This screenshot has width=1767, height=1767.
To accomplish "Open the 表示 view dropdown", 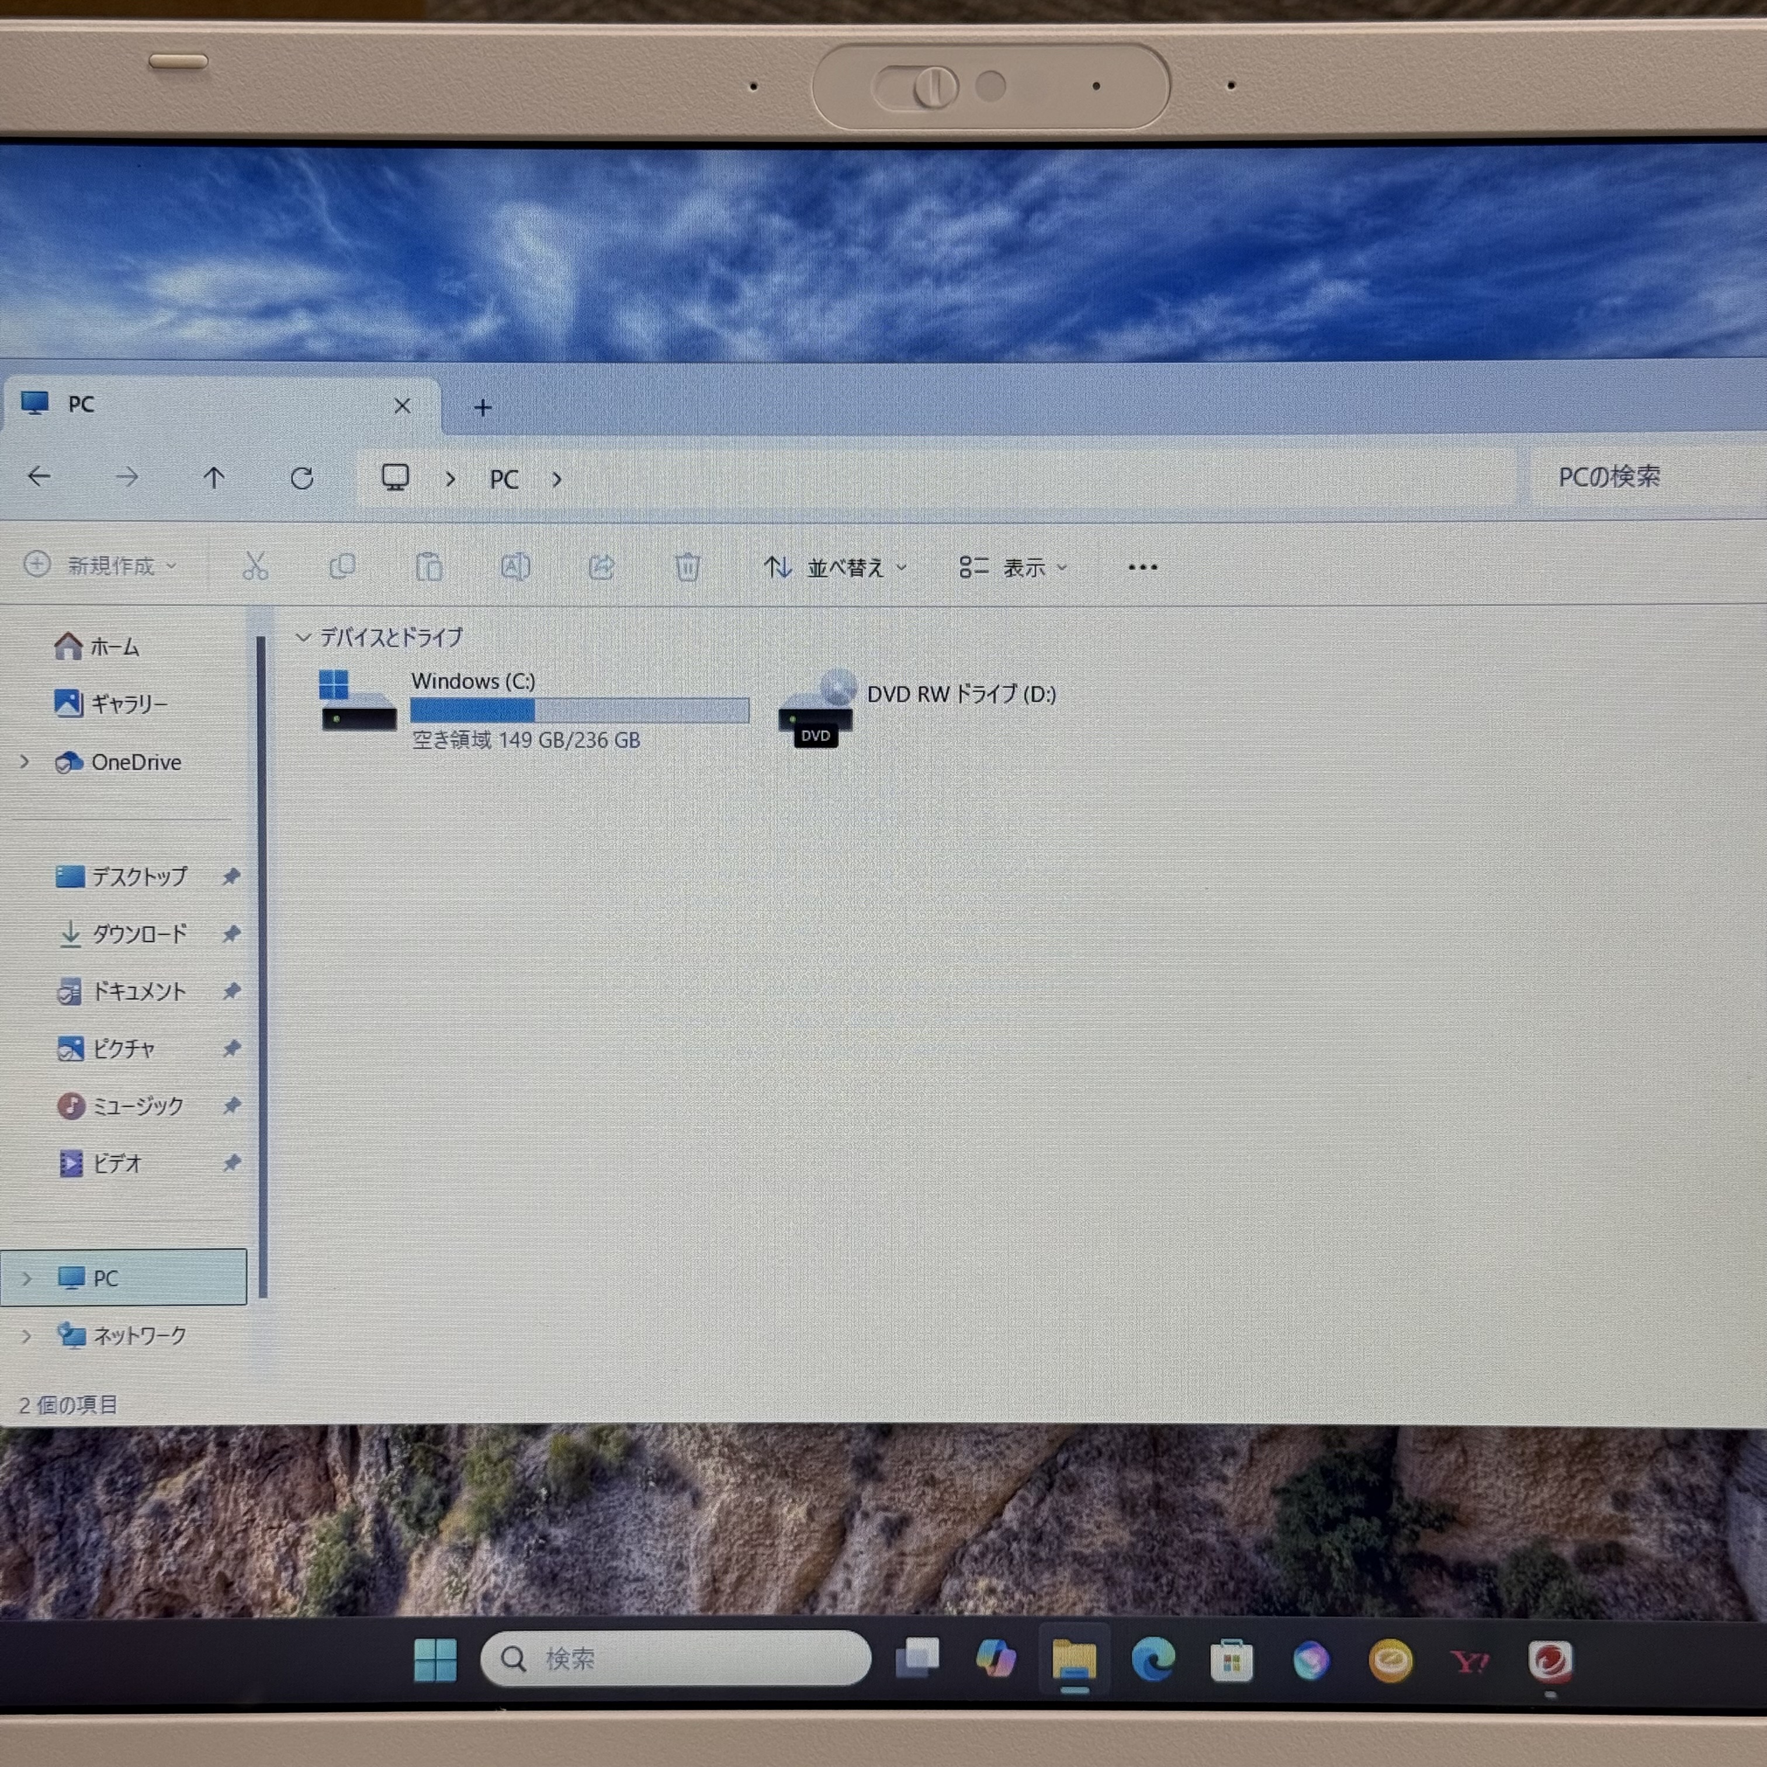I will tap(1013, 568).
